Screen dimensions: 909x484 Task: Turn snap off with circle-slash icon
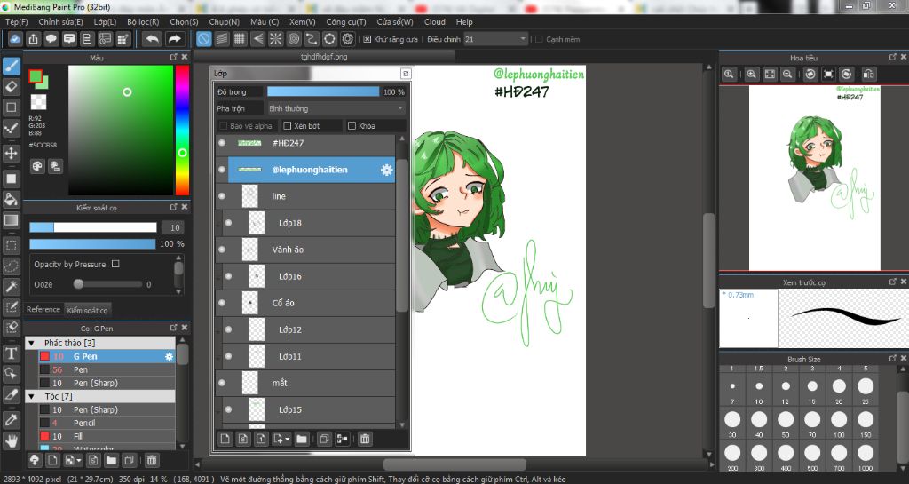[203, 39]
